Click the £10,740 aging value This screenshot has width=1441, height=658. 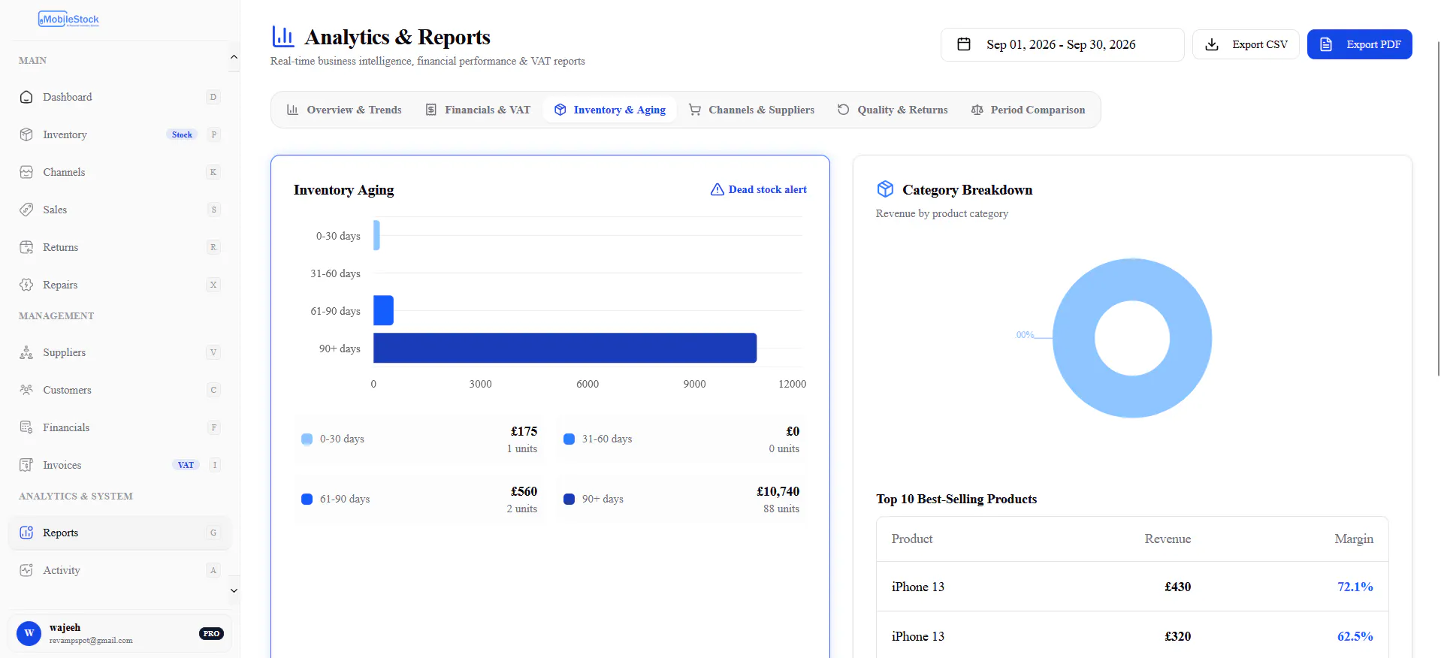pyautogui.click(x=778, y=491)
